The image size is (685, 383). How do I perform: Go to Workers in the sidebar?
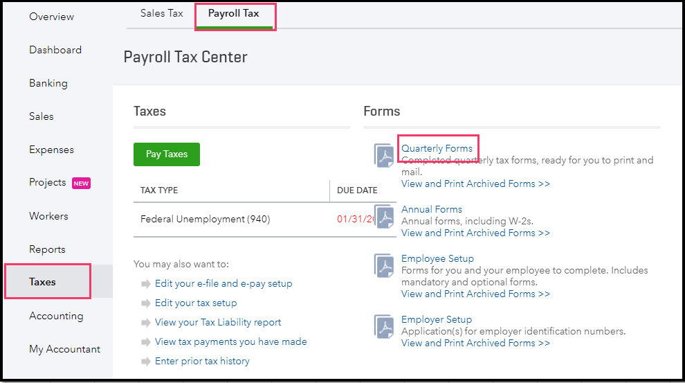click(x=49, y=216)
